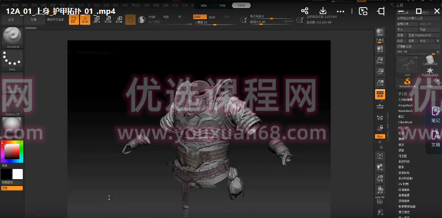Enable the Mrgb mode
The width and height of the screenshot is (442, 218).
[152, 17]
